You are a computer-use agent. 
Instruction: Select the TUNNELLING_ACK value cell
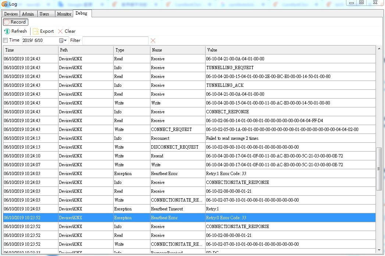pyautogui.click(x=290, y=85)
